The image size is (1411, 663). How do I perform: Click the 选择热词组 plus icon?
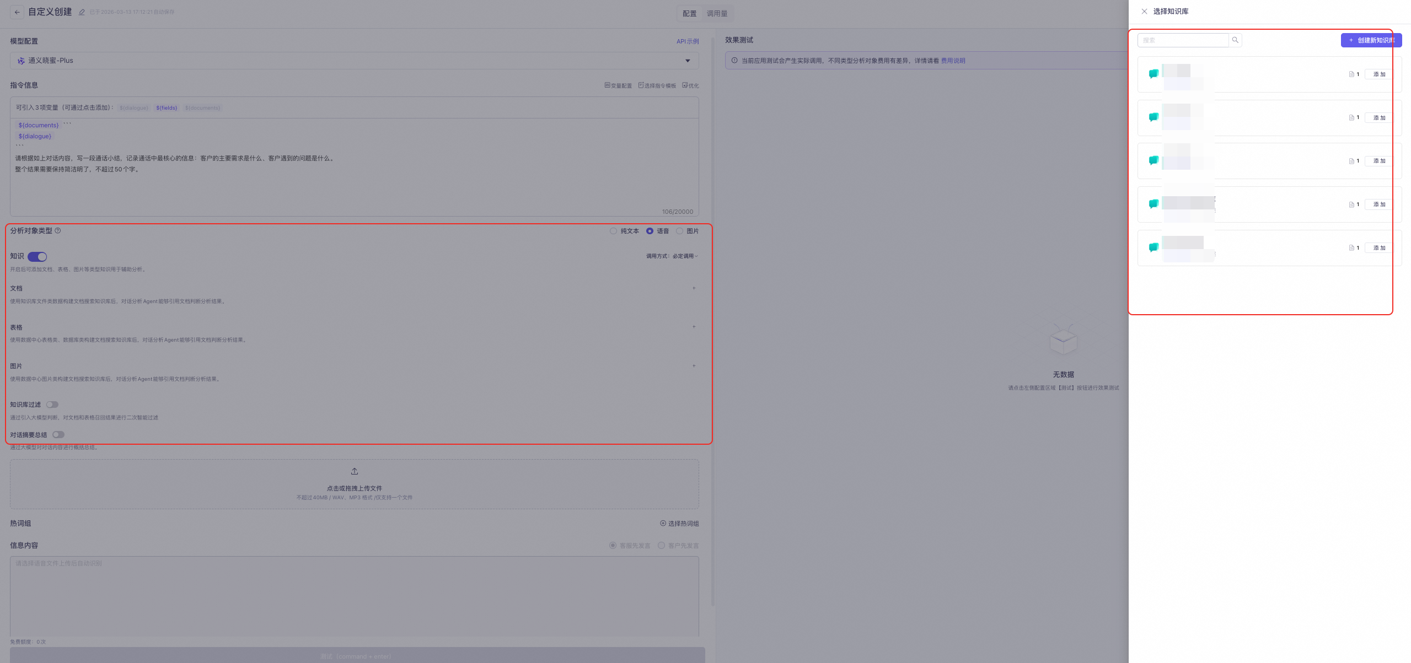[663, 524]
